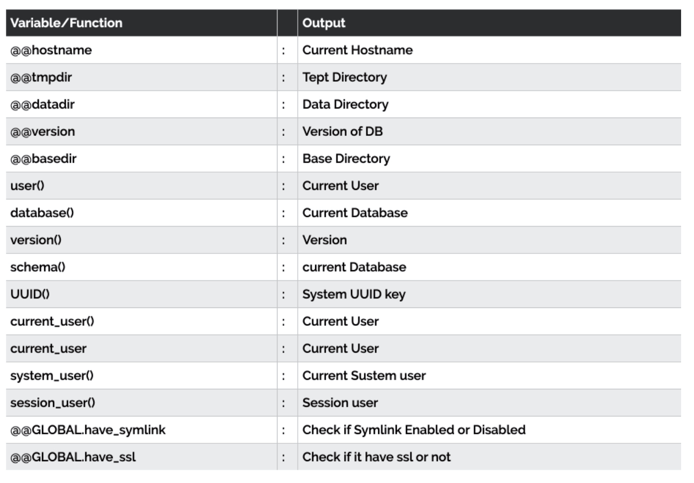Click the @@GLOBAL.have_symlink variable cell

coord(141,430)
